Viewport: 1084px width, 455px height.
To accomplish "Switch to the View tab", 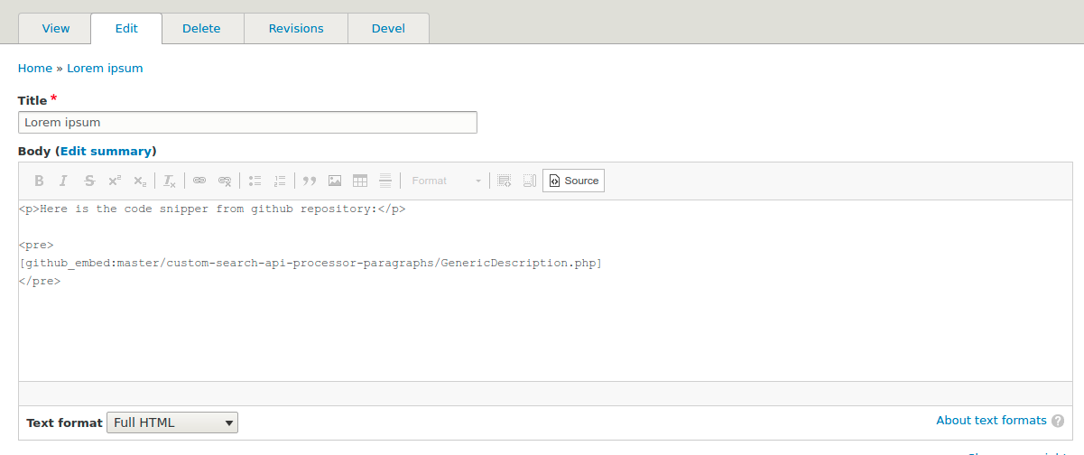I will 56,28.
